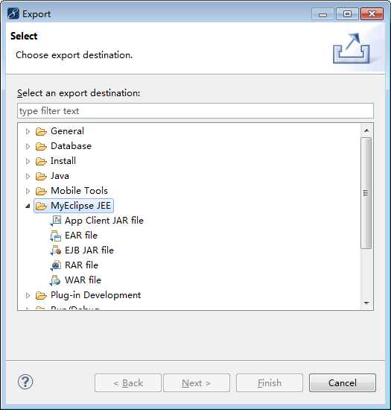391x410 pixels.
Task: Expand the Database category
Action: pyautogui.click(x=28, y=146)
